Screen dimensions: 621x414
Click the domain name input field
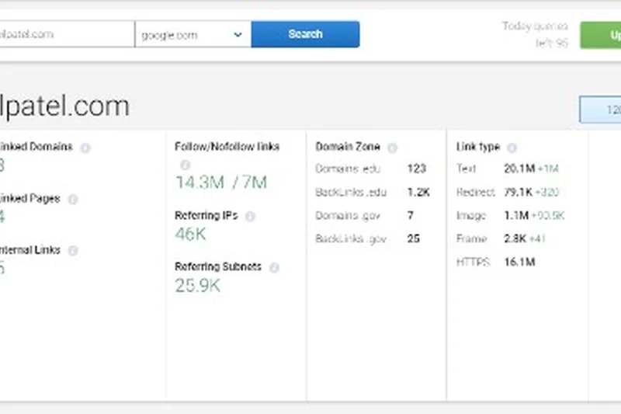pos(66,34)
